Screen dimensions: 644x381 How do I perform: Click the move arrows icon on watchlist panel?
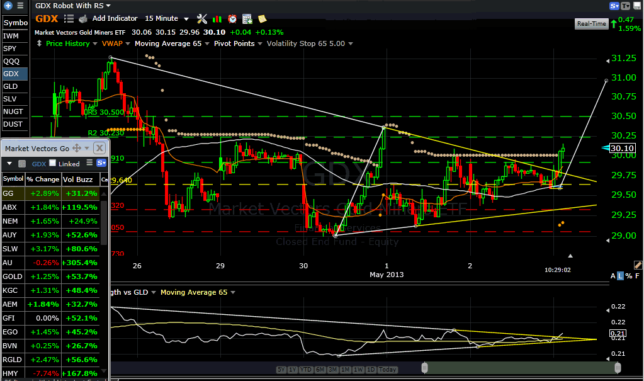76,148
